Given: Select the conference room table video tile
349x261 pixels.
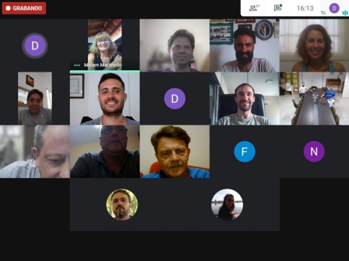Looking at the screenshot, I should point(314,99).
